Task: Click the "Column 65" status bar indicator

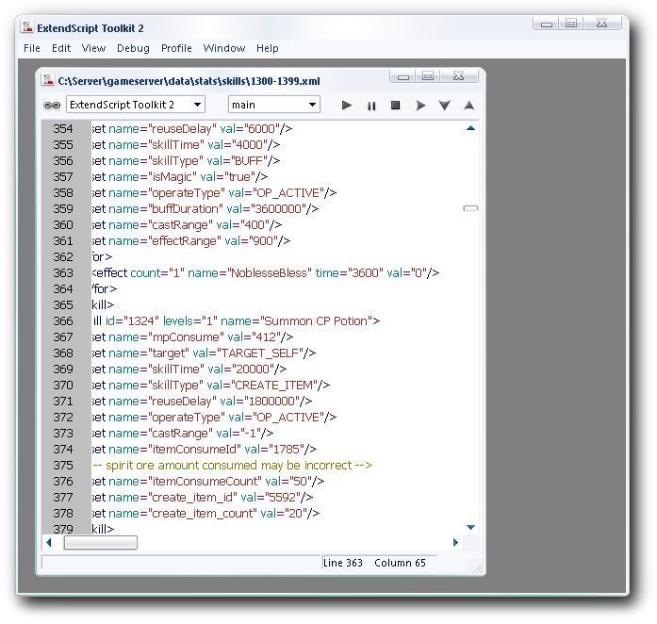Action: (401, 563)
